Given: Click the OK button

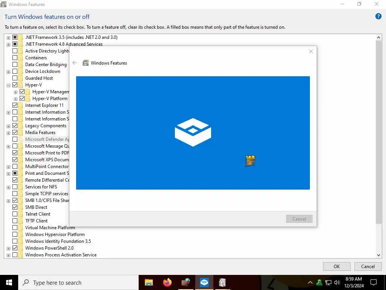Looking at the screenshot, I should pyautogui.click(x=337, y=266).
